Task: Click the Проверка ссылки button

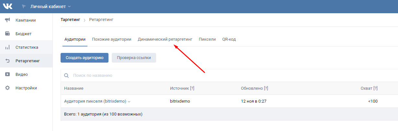Action: [134, 58]
